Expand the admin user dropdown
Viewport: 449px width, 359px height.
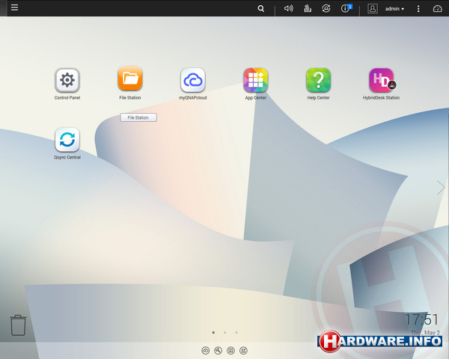point(394,9)
